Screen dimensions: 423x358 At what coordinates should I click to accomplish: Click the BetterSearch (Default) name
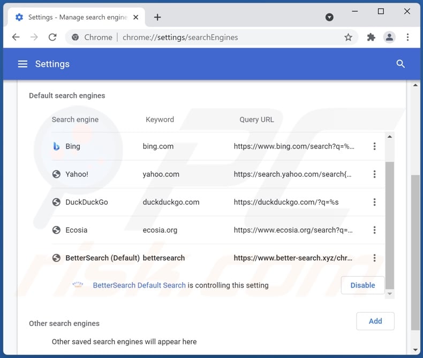[102, 258]
